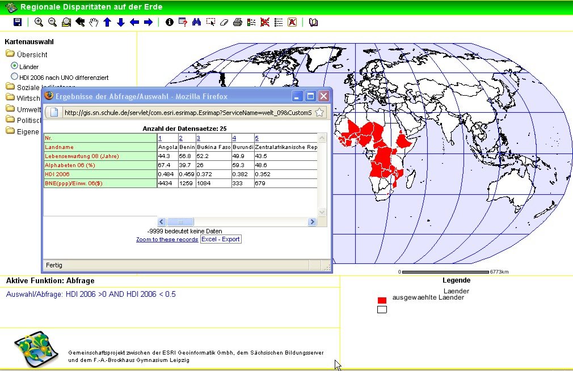Maximize the Firefox results popup
573x371 pixels.
point(310,96)
